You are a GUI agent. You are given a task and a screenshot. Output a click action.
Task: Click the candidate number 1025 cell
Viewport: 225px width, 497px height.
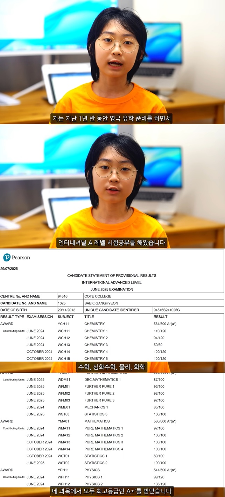(70, 303)
